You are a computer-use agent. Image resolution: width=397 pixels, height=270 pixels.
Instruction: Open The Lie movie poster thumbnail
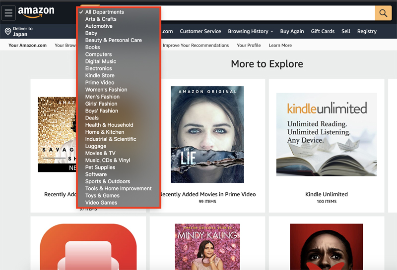[x=207, y=134]
